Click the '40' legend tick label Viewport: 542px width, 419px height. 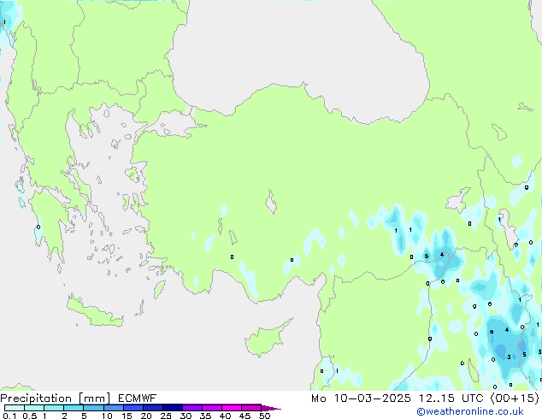point(225,416)
